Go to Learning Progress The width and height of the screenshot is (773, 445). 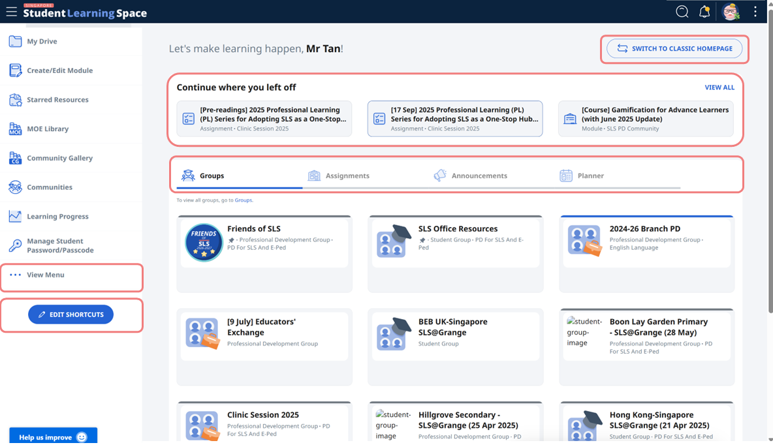coord(57,217)
